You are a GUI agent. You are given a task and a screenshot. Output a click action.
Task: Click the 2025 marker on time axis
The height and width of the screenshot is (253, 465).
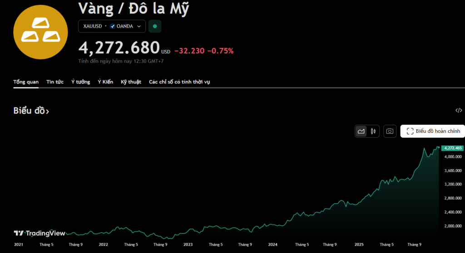click(x=359, y=244)
